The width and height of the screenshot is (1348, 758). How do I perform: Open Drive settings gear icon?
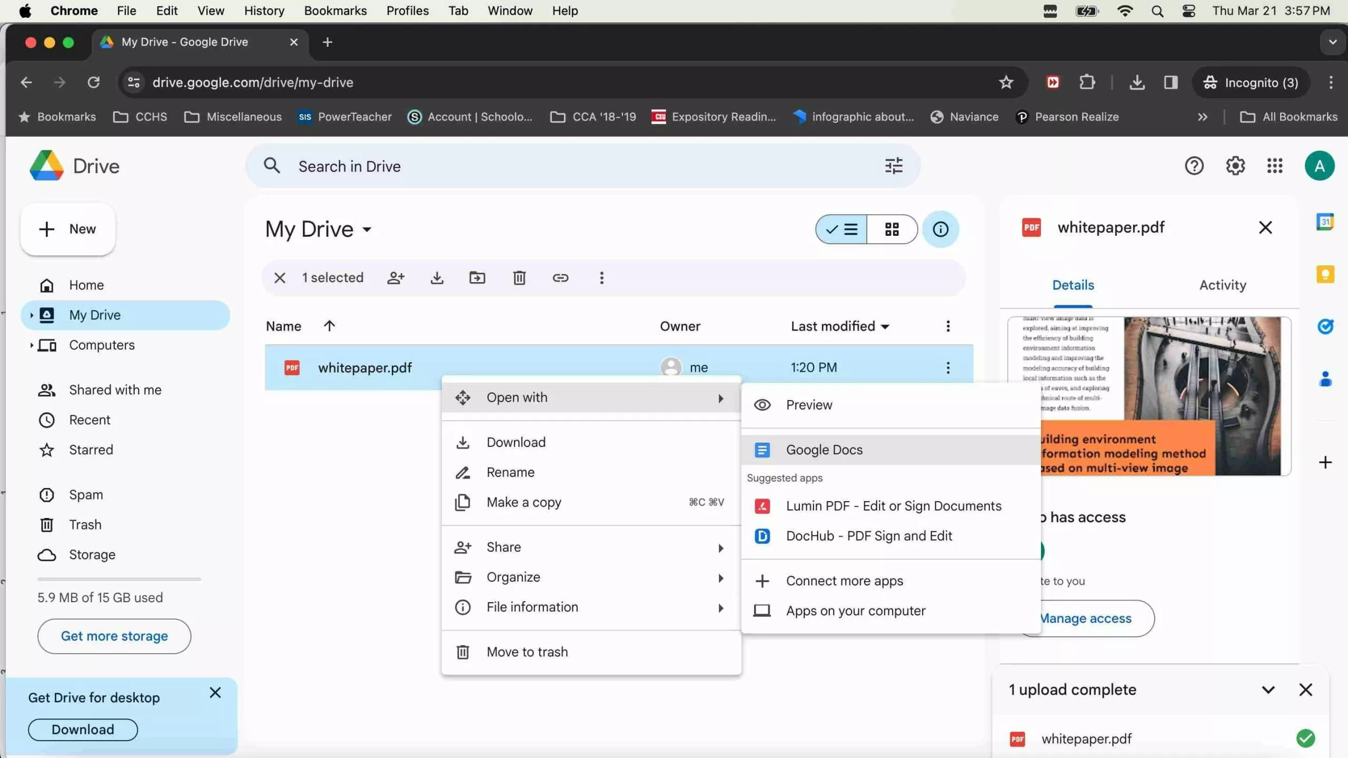click(1235, 166)
